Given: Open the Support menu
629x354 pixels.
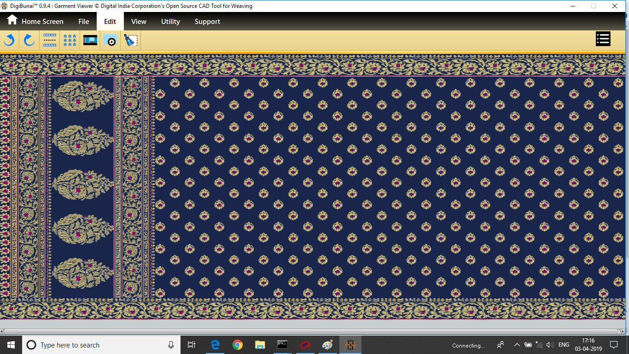Looking at the screenshot, I should click(x=207, y=22).
